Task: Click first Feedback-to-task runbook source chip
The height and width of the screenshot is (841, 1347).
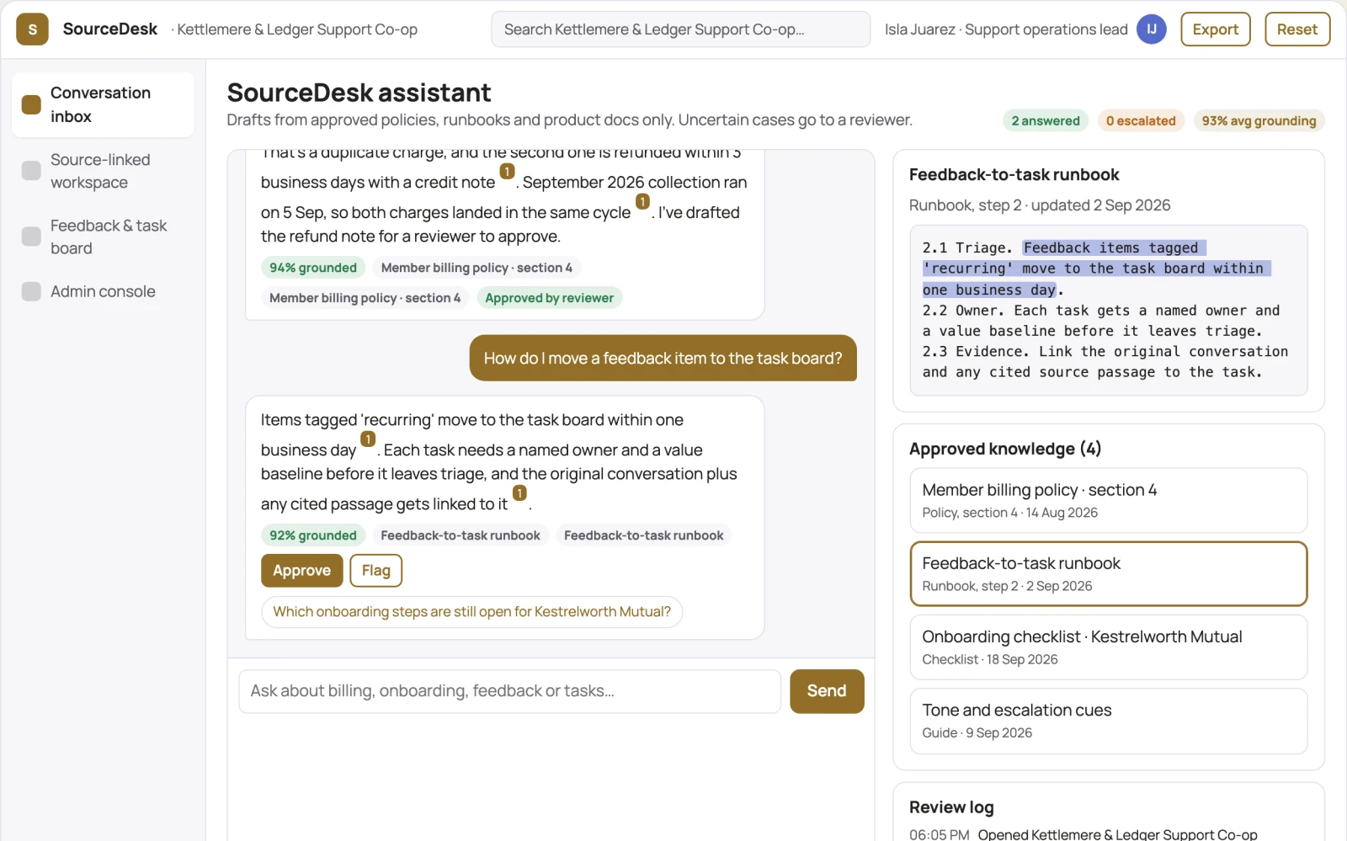Action: click(x=461, y=535)
